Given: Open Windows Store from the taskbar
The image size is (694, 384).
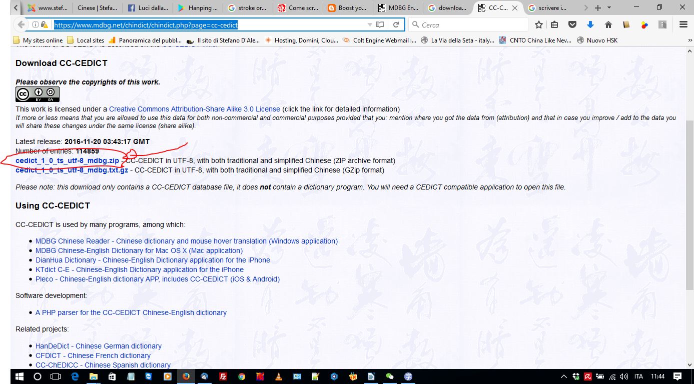Looking at the screenshot, I should click(x=112, y=376).
